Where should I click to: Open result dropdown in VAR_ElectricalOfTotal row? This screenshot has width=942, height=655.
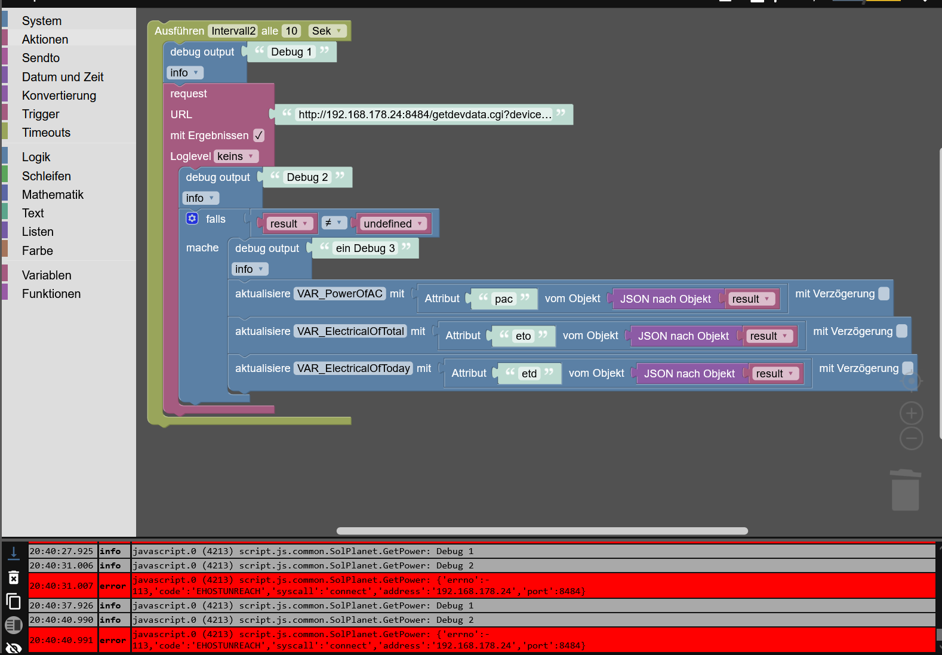[x=769, y=336]
